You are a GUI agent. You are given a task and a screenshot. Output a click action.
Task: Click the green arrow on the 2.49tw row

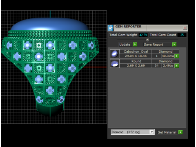pyautogui.click(x=177, y=66)
